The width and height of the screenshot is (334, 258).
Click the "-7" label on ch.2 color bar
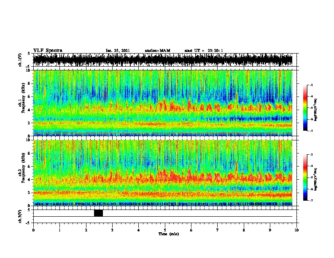311,200
